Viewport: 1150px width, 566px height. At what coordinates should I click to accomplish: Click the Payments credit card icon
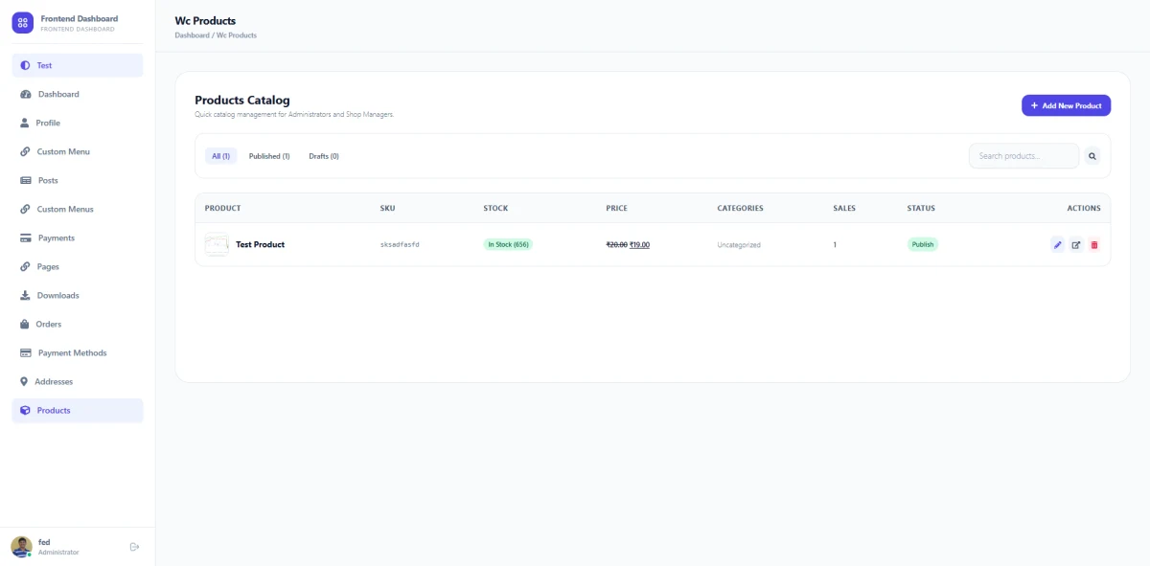[x=26, y=238]
